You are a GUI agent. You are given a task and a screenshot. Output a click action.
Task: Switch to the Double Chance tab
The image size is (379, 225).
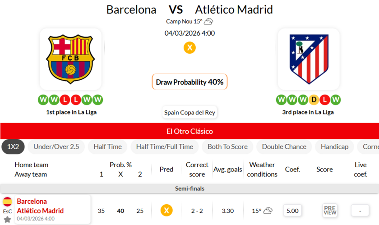[284, 147]
